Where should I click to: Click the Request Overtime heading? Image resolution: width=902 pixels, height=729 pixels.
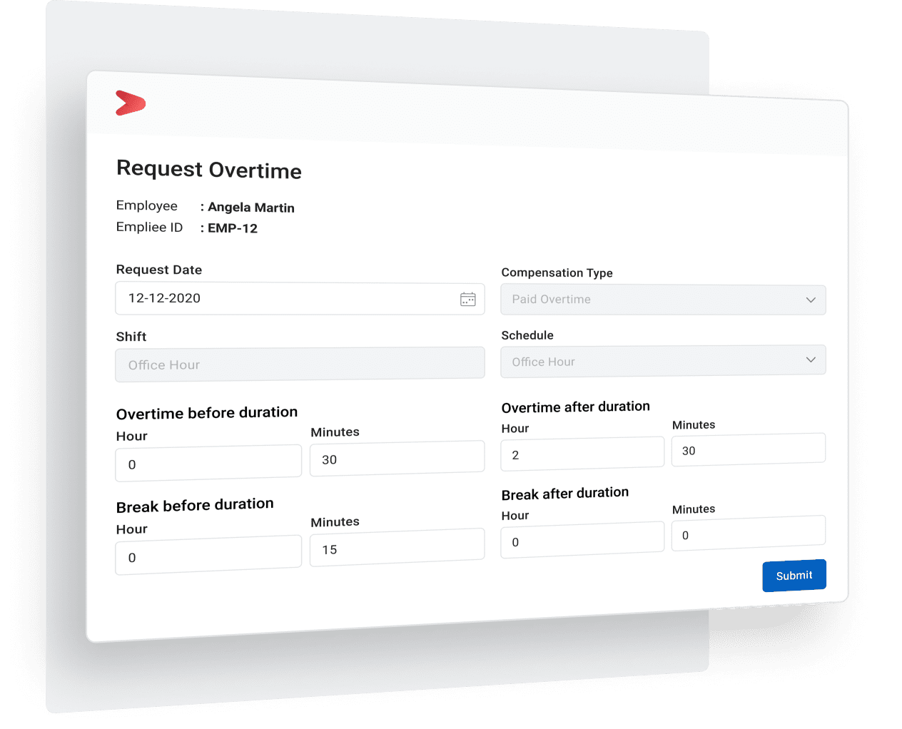click(209, 169)
